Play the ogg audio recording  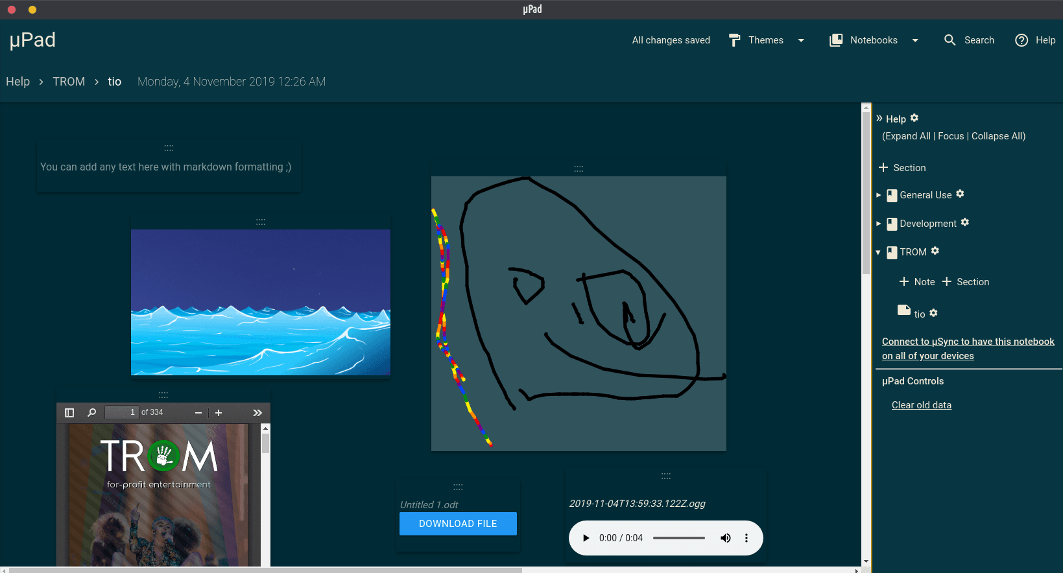pos(586,538)
